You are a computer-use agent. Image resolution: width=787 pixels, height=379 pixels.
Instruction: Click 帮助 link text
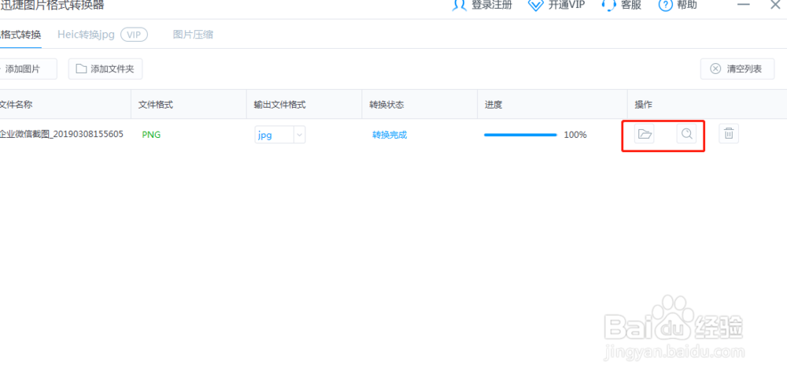pos(687,5)
